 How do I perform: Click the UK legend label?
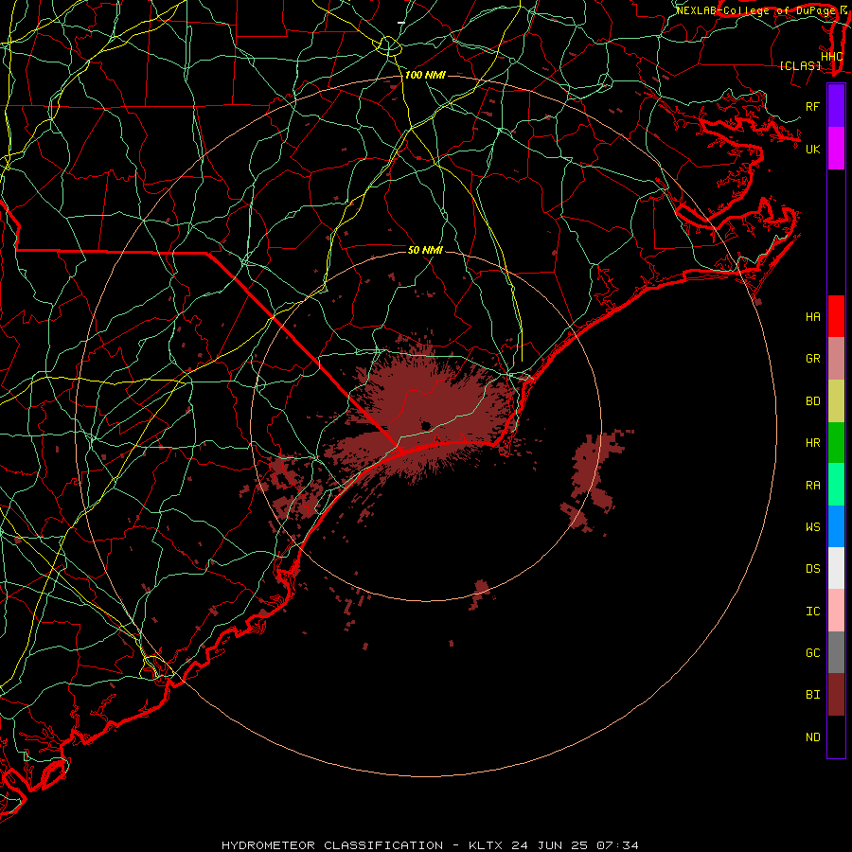pyautogui.click(x=812, y=149)
